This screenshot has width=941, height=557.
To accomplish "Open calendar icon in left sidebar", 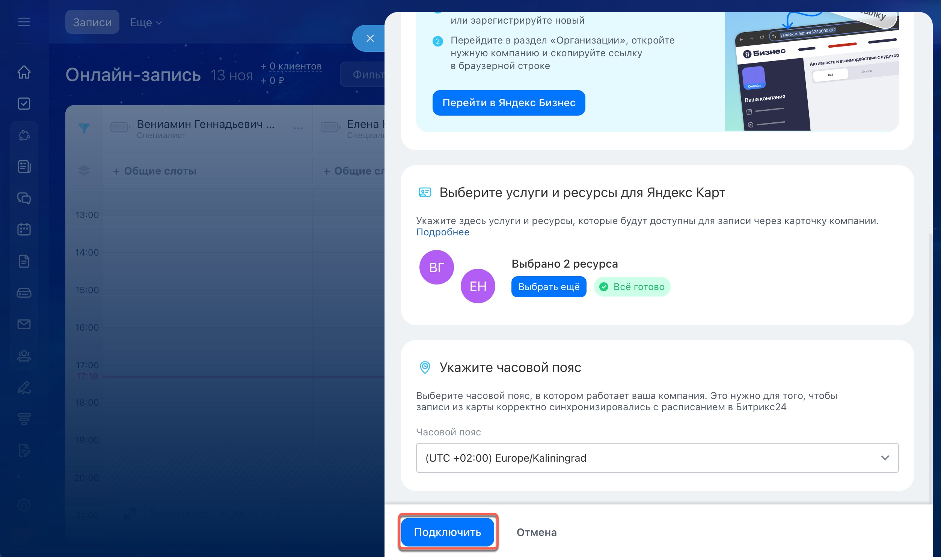I will (x=24, y=229).
